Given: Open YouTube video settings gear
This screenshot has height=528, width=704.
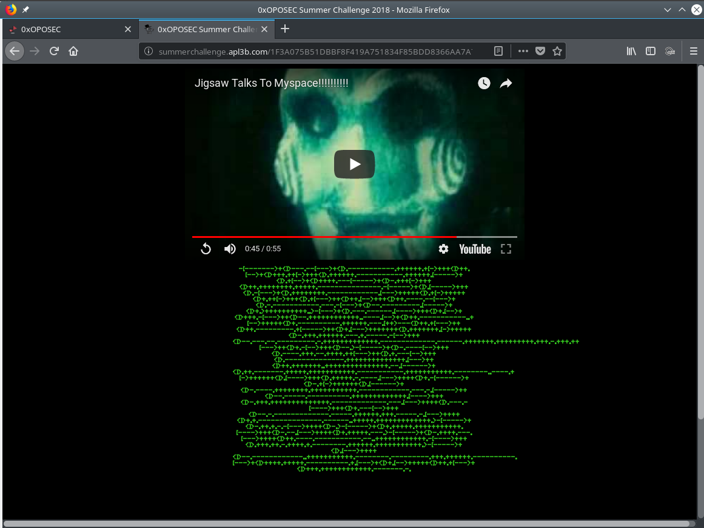Looking at the screenshot, I should (444, 249).
